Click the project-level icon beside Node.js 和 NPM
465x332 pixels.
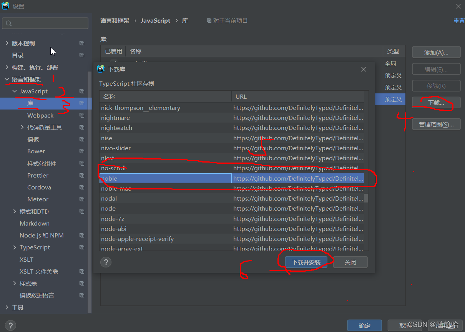pyautogui.click(x=82, y=235)
